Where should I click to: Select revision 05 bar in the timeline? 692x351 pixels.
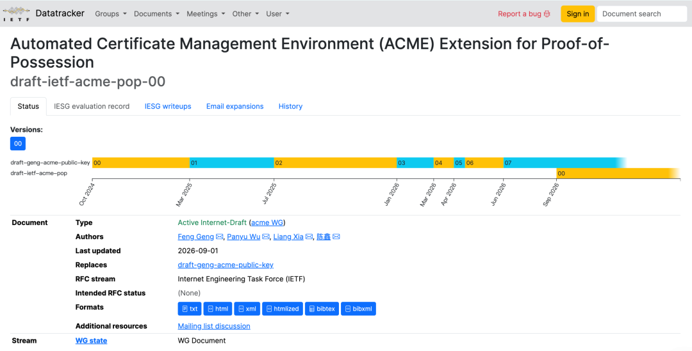coord(459,163)
